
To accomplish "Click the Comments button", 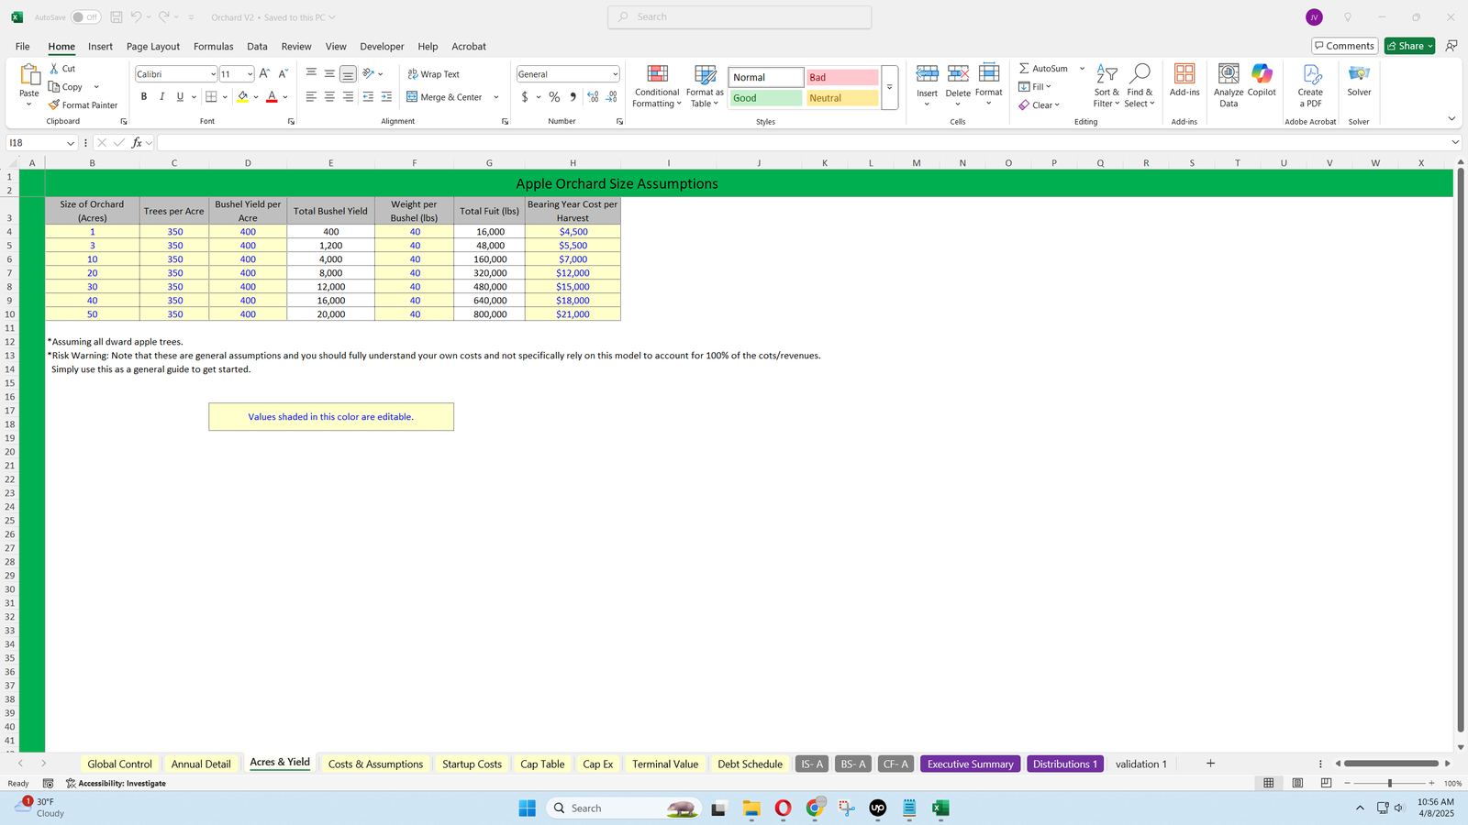I will (1344, 46).
